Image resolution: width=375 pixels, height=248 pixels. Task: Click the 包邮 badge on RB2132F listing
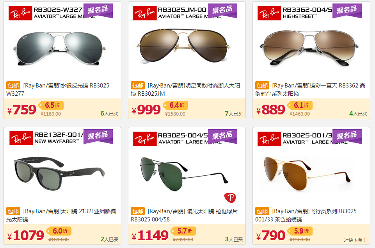coord(13,211)
